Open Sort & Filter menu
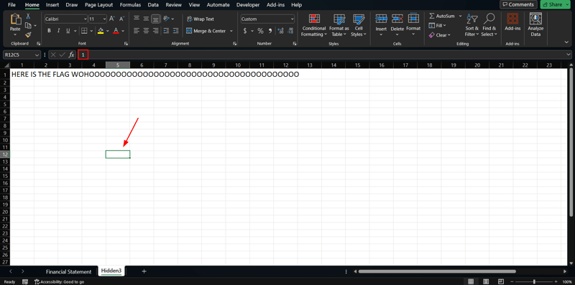 click(472, 26)
